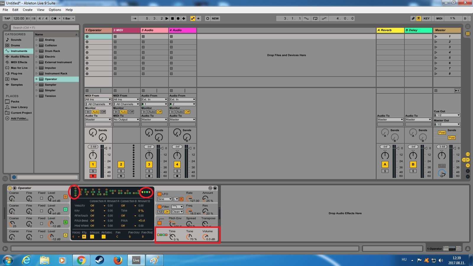Click the Tone knob in Operator

tap(189, 237)
